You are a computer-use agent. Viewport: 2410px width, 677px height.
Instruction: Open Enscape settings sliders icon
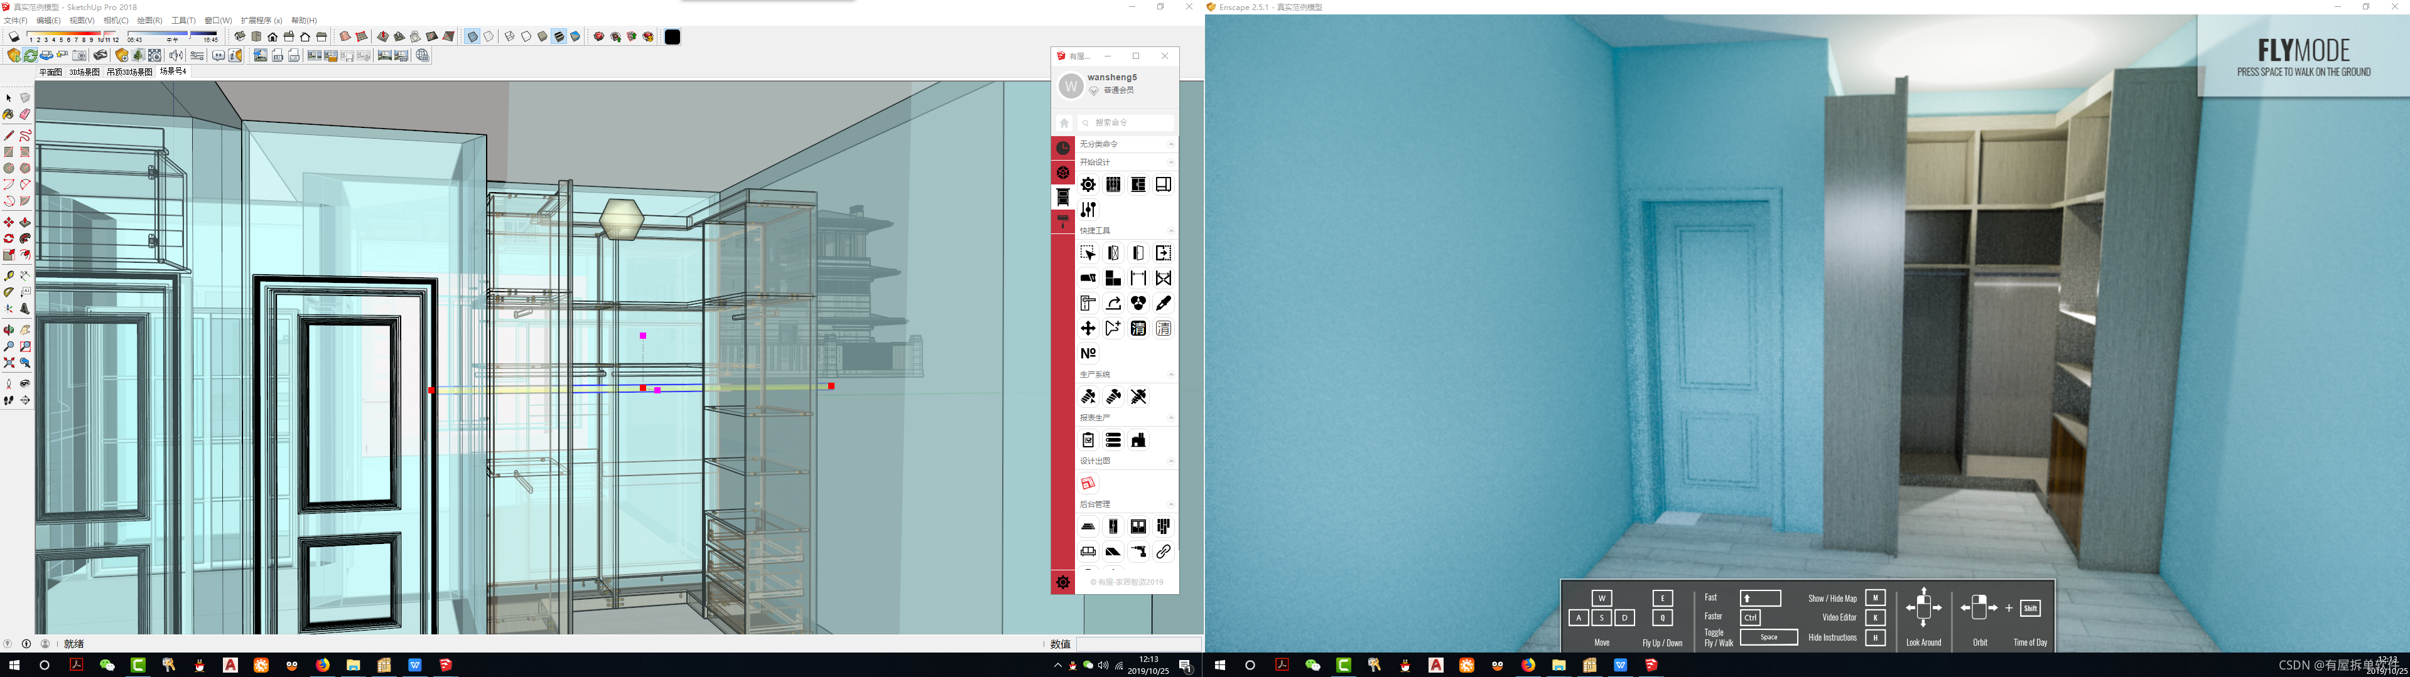[x=197, y=55]
